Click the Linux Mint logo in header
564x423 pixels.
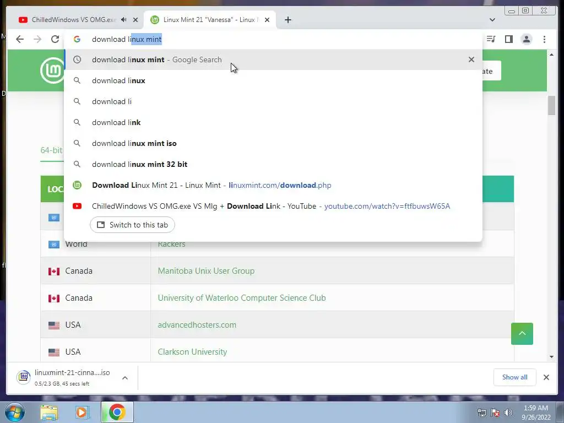52,70
